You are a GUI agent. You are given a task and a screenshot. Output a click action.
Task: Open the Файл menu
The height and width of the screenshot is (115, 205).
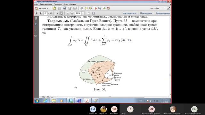coord(36,4)
